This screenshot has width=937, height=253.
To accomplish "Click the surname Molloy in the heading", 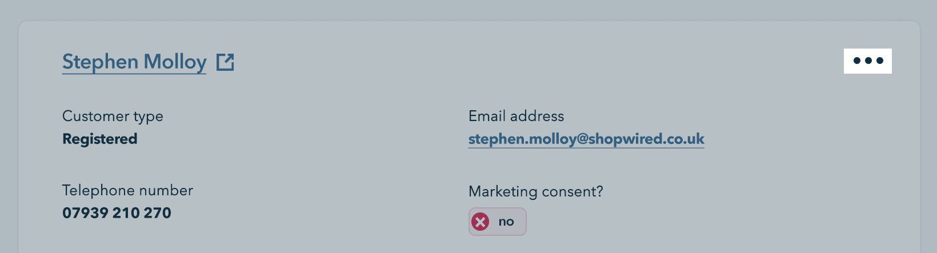I will coord(175,62).
